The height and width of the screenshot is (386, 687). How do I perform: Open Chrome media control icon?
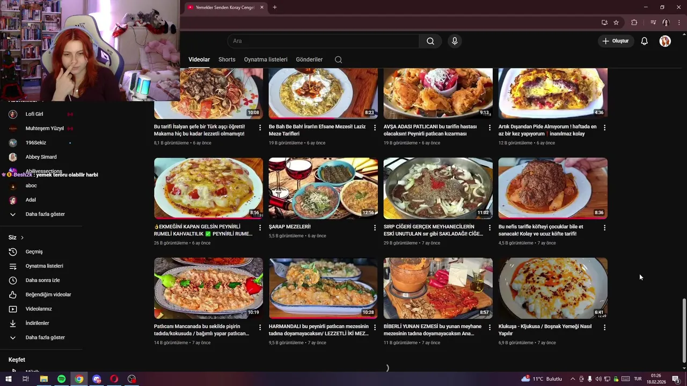[653, 23]
